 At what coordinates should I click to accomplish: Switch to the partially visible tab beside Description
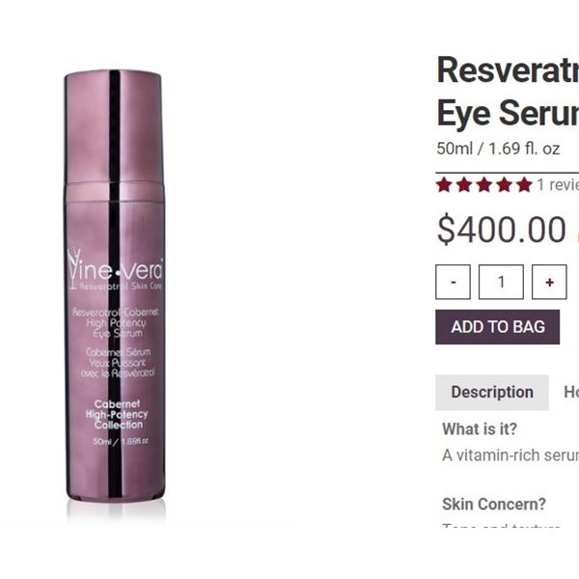click(571, 392)
